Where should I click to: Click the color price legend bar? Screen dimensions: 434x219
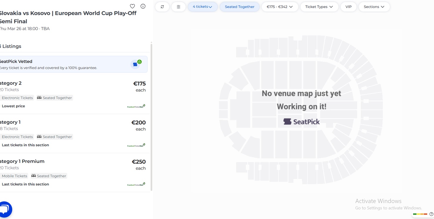(420, 214)
